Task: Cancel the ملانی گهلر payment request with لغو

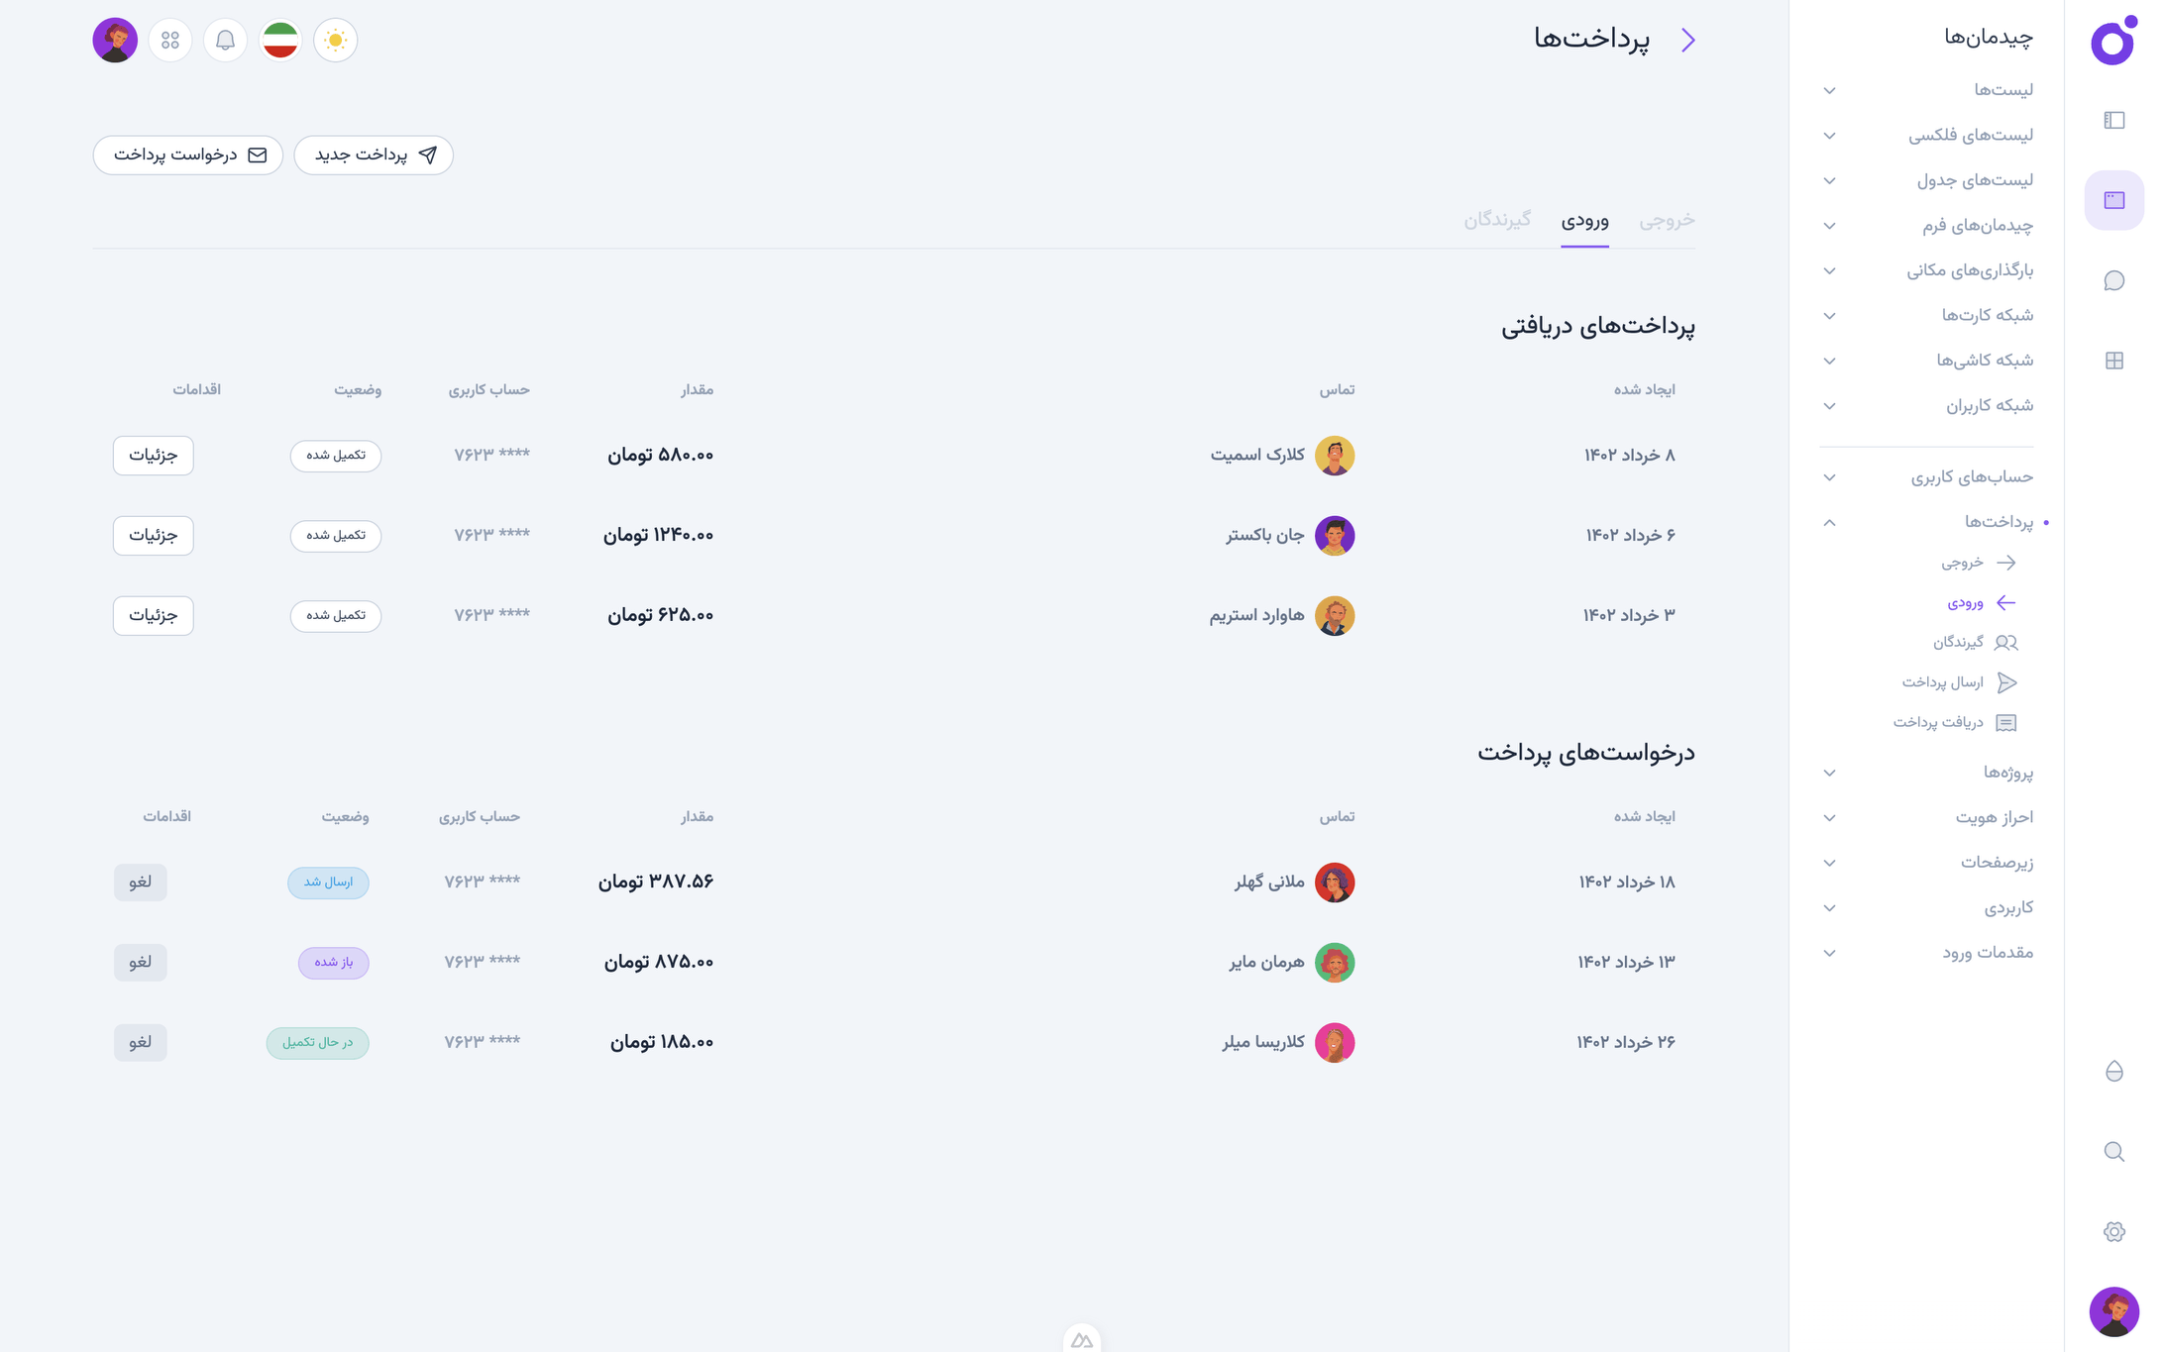Action: [x=140, y=883]
